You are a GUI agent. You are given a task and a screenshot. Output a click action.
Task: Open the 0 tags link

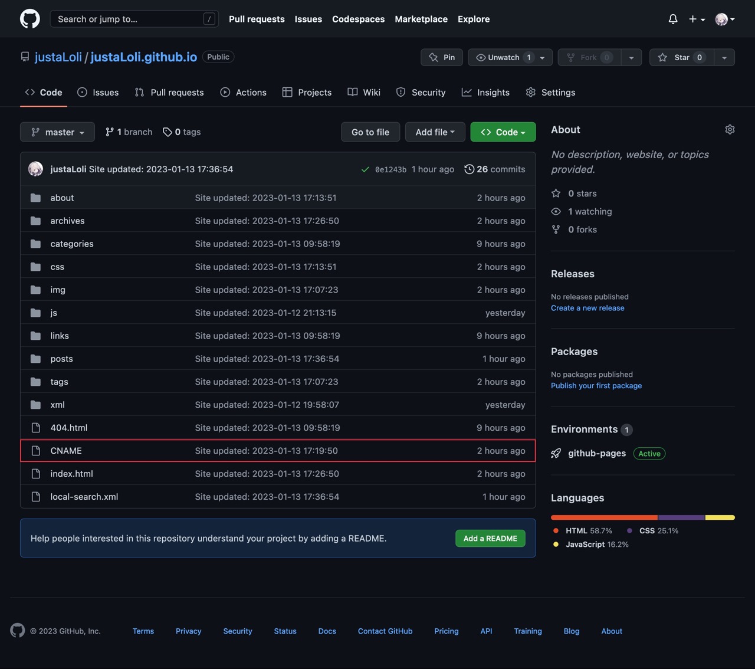click(182, 132)
